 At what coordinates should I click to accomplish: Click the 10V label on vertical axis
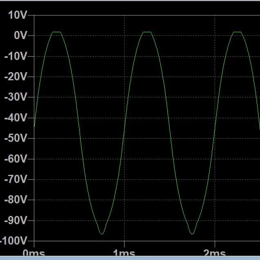coord(17,15)
